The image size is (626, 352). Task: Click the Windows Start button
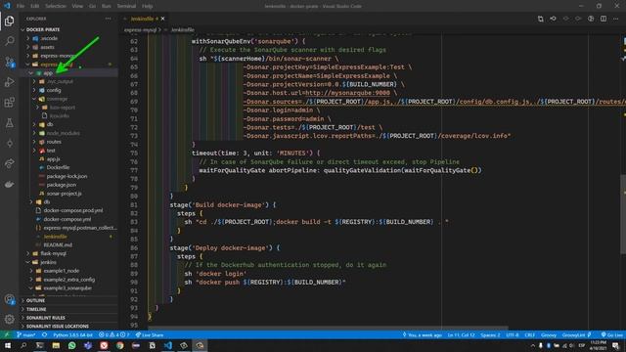pyautogui.click(x=7, y=345)
